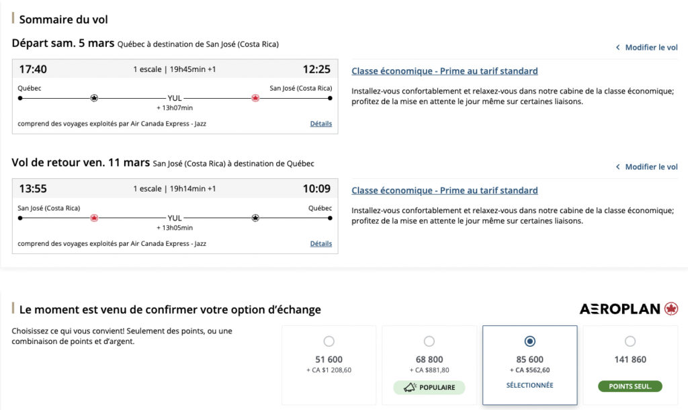Open return Classe économique fare details link
Image resolution: width=688 pixels, height=410 pixels.
tap(444, 191)
